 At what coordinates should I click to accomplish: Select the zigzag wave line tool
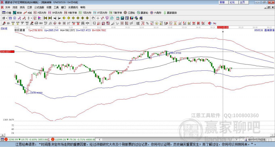117,23
